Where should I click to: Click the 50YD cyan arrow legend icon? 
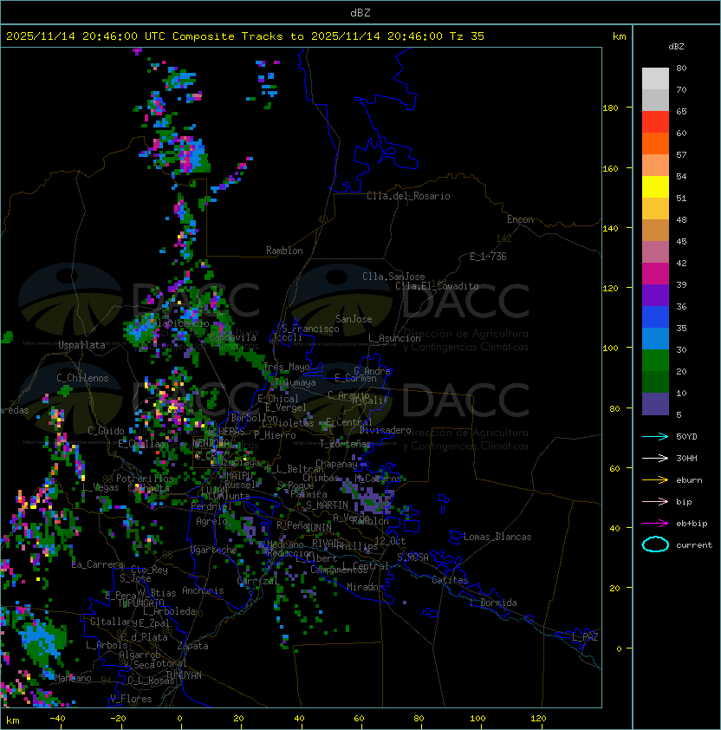click(655, 436)
